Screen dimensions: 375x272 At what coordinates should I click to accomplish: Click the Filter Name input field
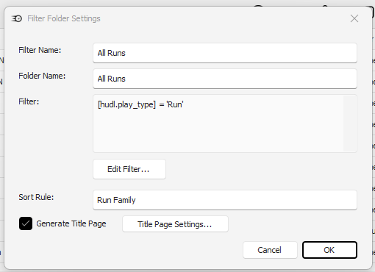225,53
